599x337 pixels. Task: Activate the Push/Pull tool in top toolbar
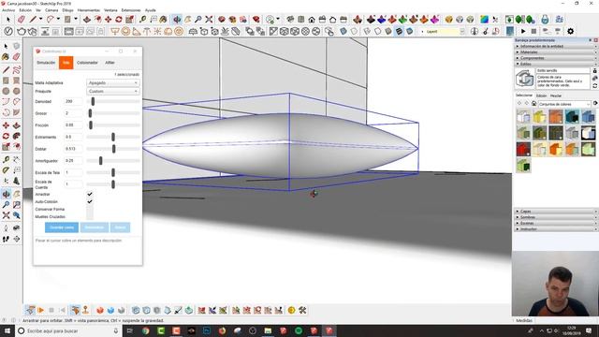[87, 19]
